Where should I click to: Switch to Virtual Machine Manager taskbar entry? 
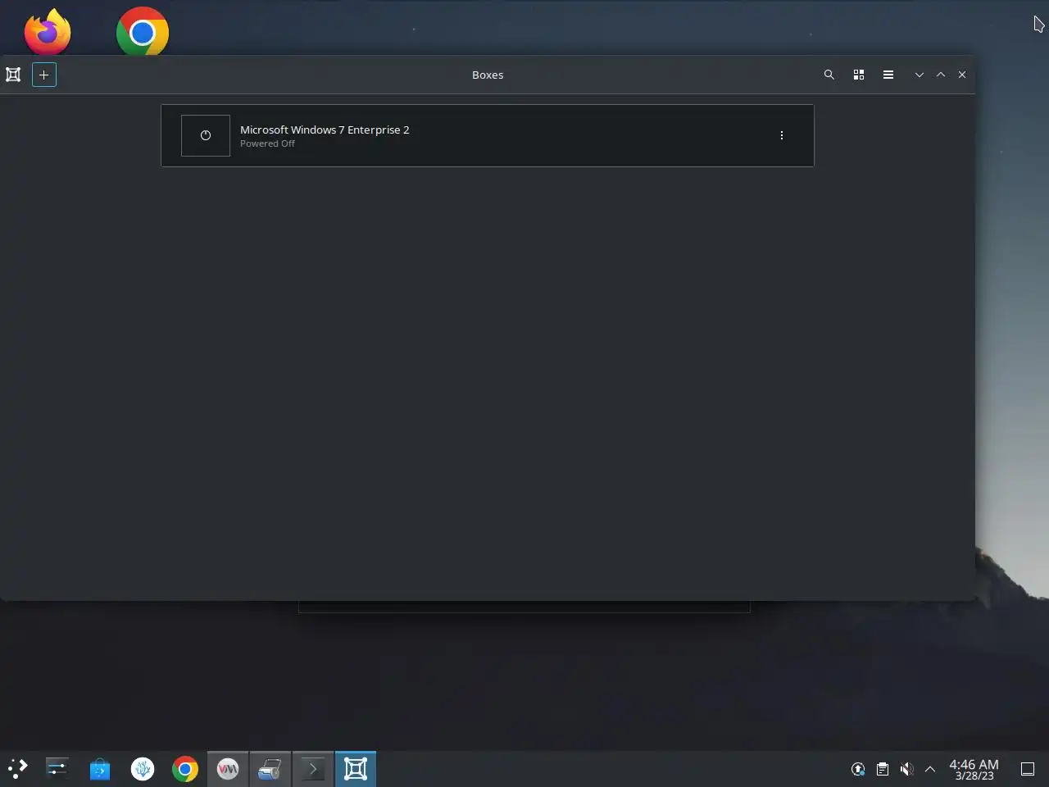pyautogui.click(x=228, y=769)
